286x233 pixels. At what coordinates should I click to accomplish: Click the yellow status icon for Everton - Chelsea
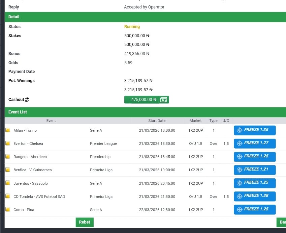[8, 143]
